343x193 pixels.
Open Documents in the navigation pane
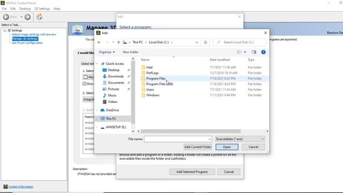(x=116, y=83)
